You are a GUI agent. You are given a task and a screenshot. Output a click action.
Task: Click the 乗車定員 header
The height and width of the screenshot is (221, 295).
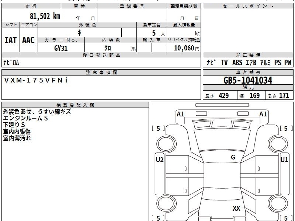coord(152,25)
